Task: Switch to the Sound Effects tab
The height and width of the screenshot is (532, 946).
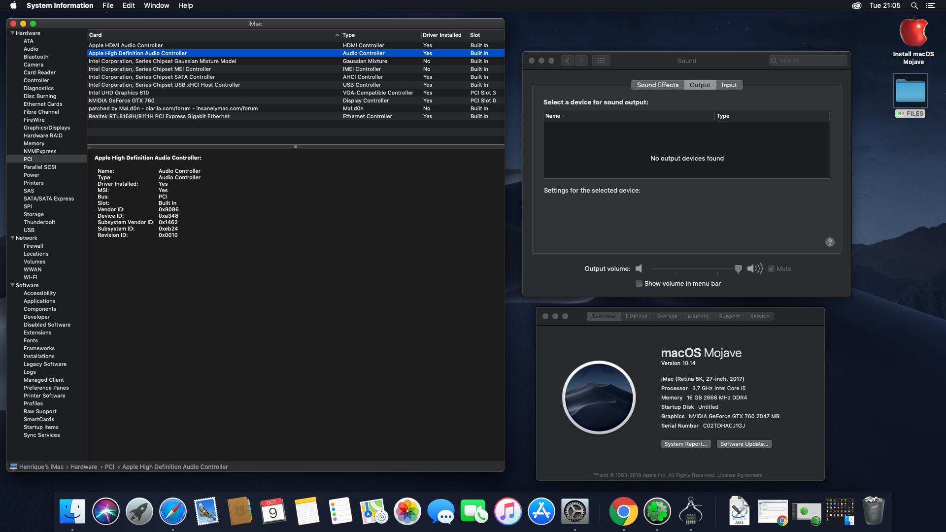Action: (x=657, y=85)
